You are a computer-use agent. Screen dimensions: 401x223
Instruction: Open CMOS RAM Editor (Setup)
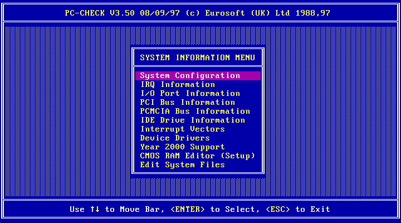tap(198, 156)
